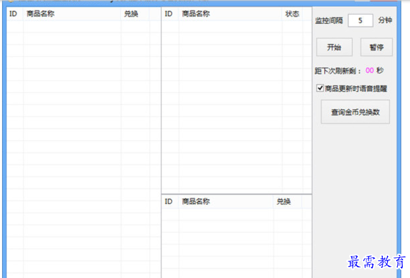Select the 00 seconds countdown value

coord(369,70)
